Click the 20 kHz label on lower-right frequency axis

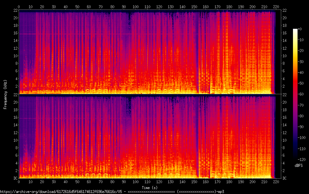coord(284,102)
